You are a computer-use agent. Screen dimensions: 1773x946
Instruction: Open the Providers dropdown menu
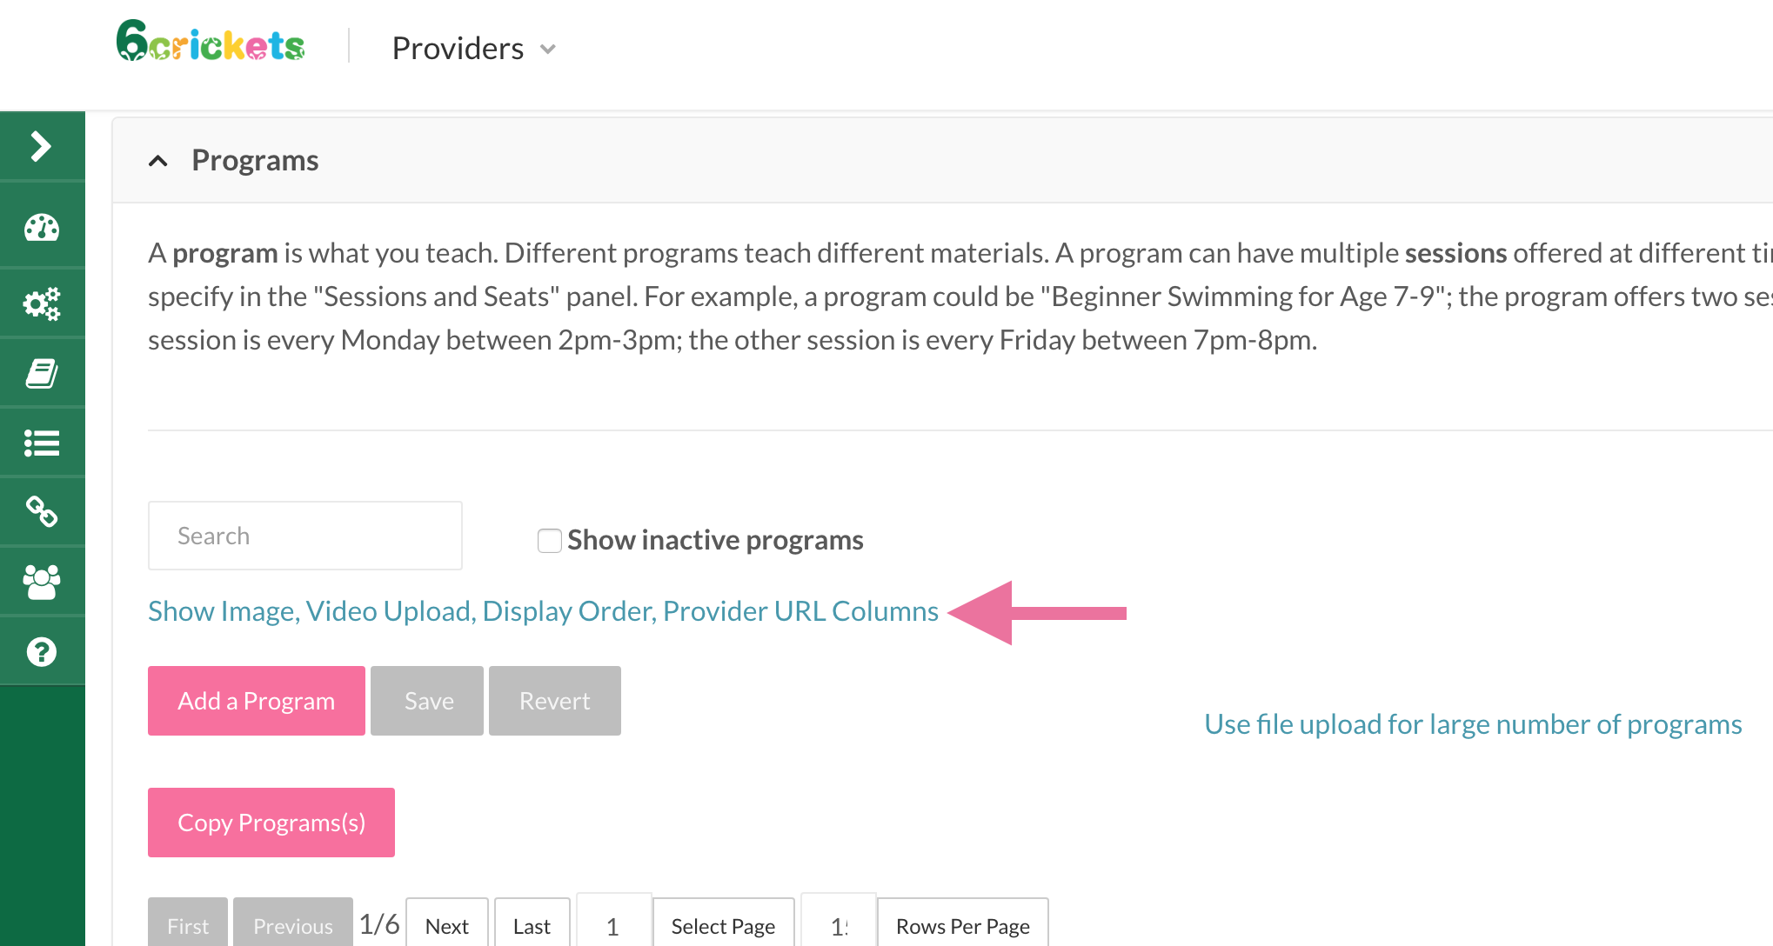[x=473, y=49]
